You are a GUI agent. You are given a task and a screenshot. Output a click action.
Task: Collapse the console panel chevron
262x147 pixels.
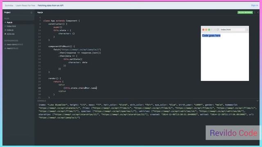pyautogui.click(x=257, y=101)
